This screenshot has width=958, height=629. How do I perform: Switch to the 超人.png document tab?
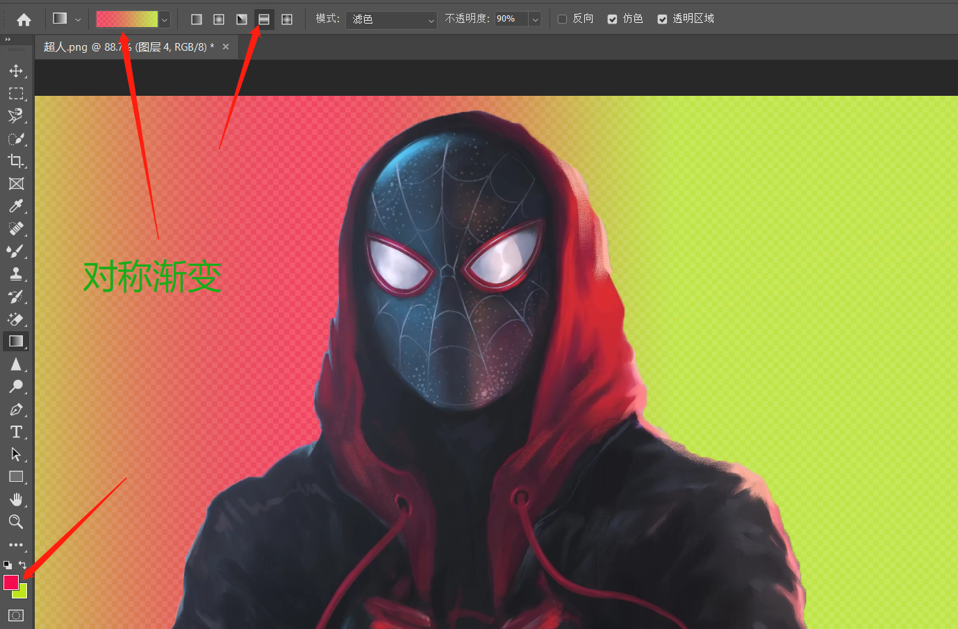(129, 47)
